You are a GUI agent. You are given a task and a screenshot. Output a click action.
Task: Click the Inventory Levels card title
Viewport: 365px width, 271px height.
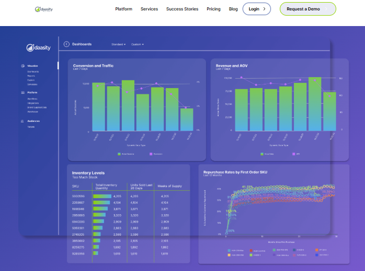tap(88, 173)
